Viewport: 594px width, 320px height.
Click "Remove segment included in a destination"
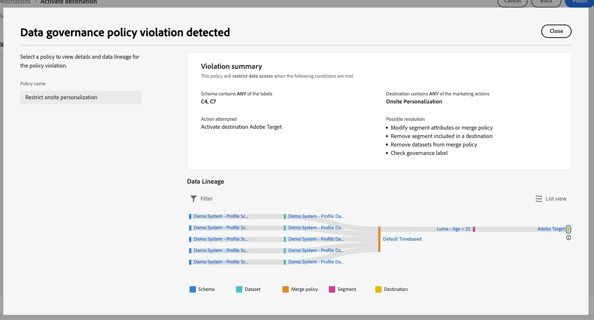(442, 136)
